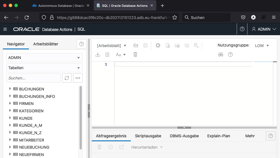Open the three dots object submenu

point(78,78)
